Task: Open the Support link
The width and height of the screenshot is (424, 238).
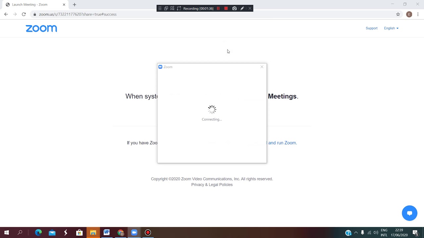Action: (372, 28)
